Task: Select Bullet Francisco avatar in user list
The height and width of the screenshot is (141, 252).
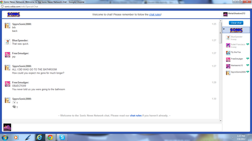Action: click(228, 45)
